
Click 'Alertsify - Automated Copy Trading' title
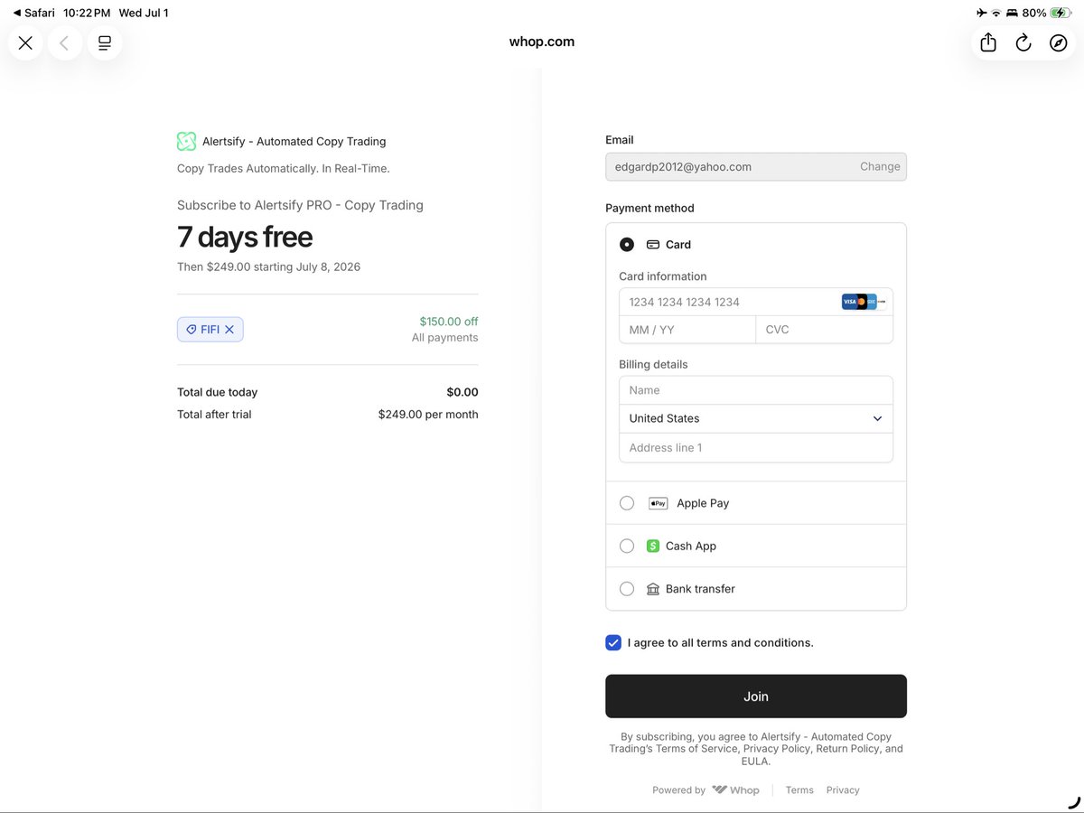[x=294, y=141]
